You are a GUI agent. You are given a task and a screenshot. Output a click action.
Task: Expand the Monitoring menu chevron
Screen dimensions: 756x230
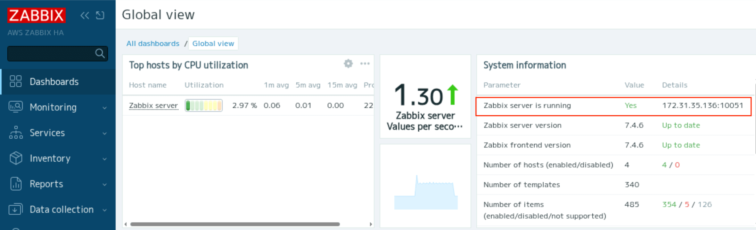click(x=105, y=108)
